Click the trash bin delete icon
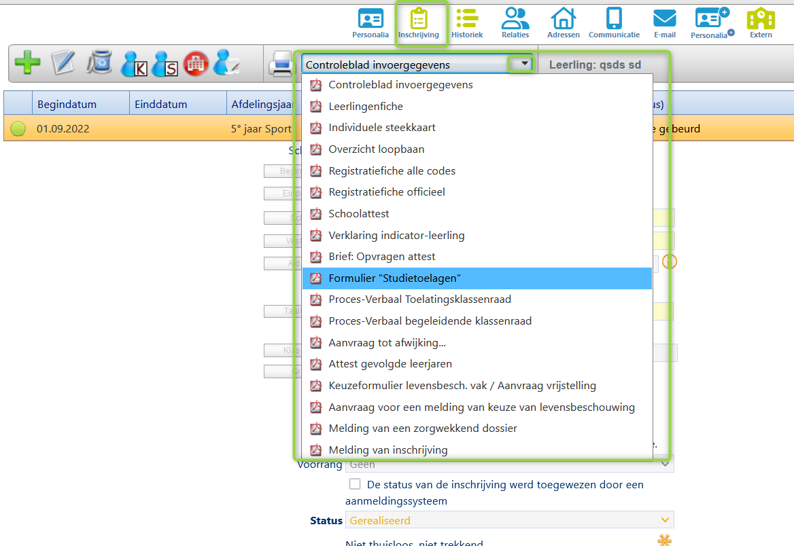Screen dimensions: 794x546 pyautogui.click(x=99, y=63)
